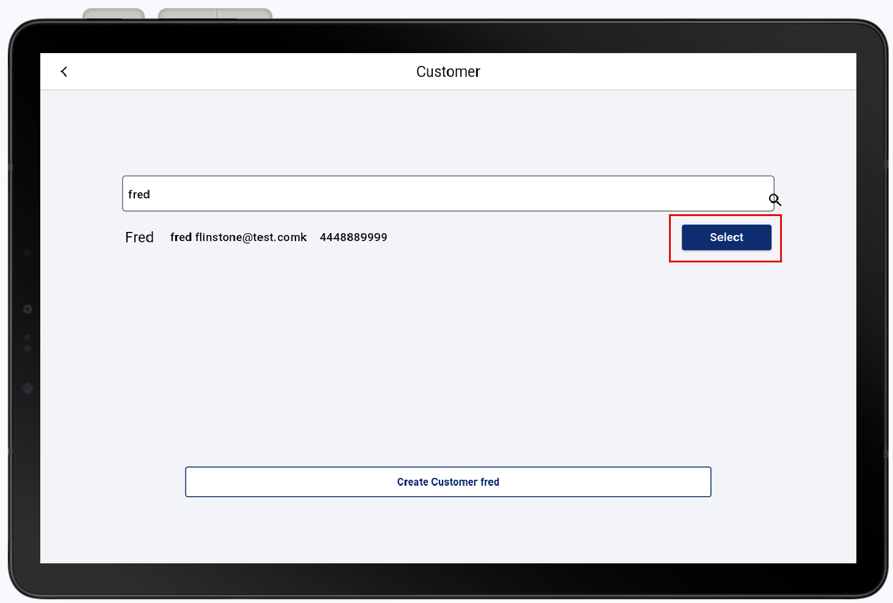Click the name Fred in the results

click(x=139, y=237)
